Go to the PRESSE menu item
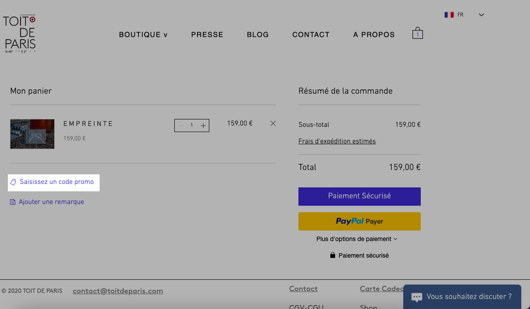The height and width of the screenshot is (309, 530). [x=207, y=35]
